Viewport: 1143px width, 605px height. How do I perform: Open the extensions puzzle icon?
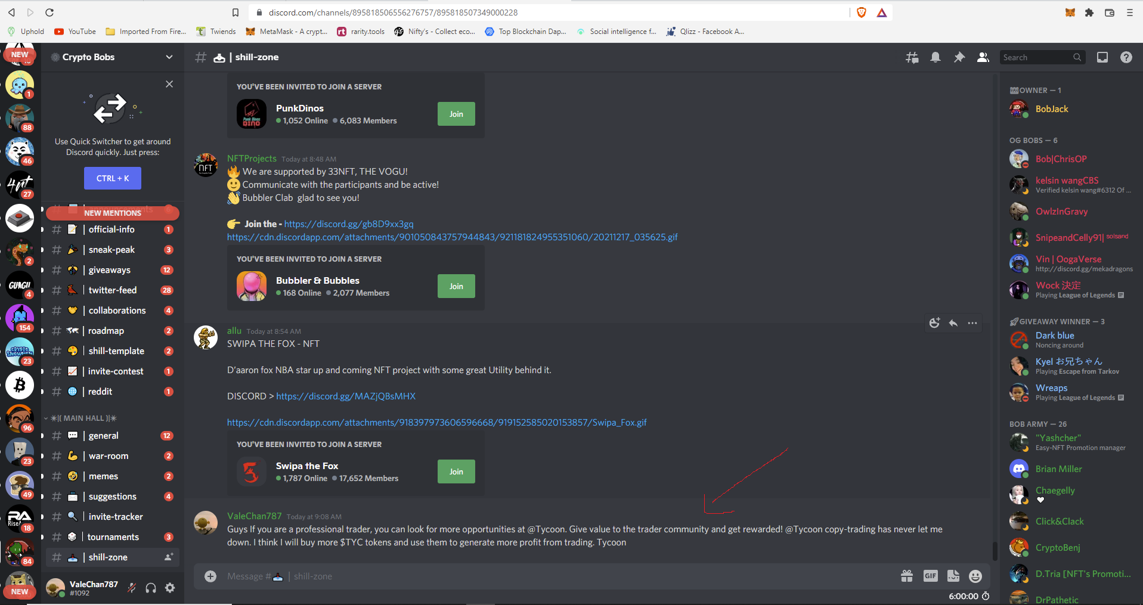(x=1089, y=13)
